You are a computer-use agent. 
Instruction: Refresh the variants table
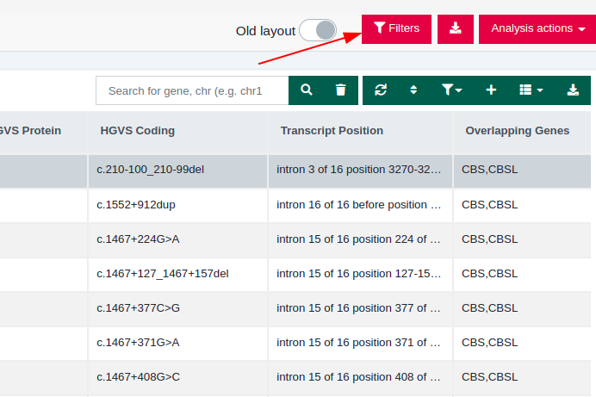click(x=381, y=90)
